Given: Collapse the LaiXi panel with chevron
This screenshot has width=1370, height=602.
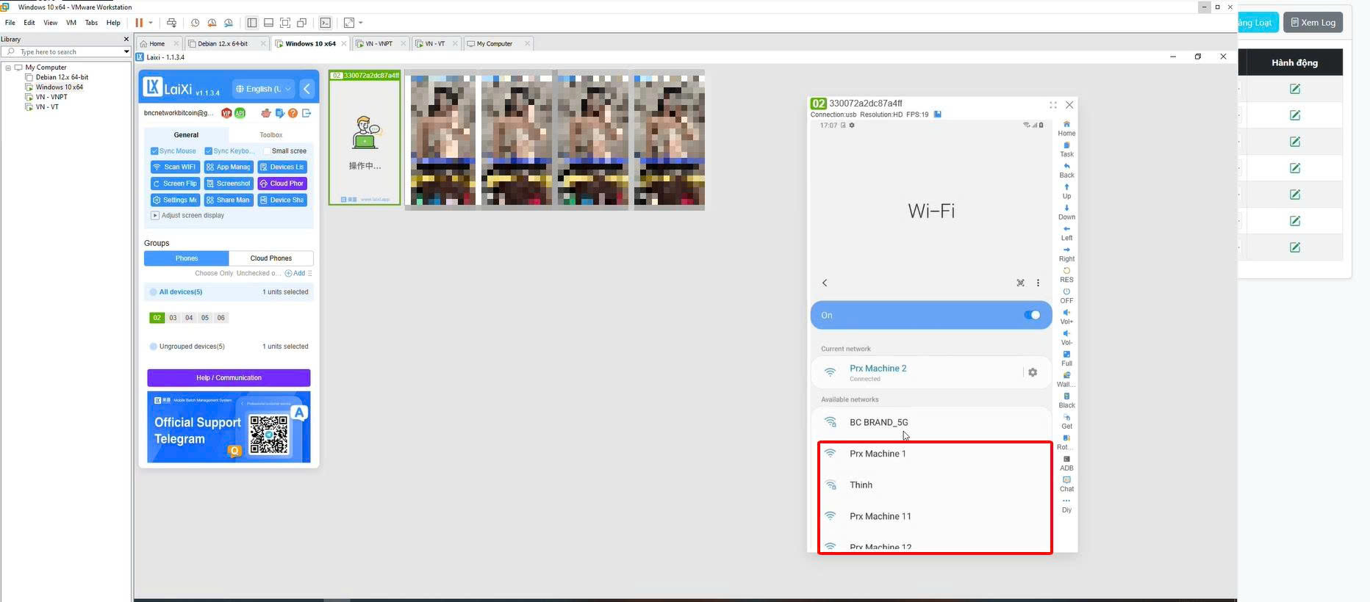Looking at the screenshot, I should coord(307,89).
